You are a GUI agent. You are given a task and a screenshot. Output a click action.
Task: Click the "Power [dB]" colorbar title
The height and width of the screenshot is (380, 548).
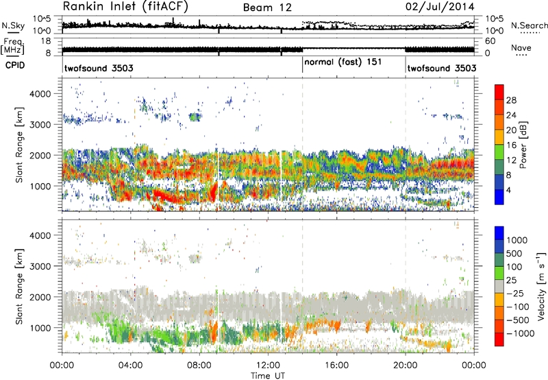point(523,145)
